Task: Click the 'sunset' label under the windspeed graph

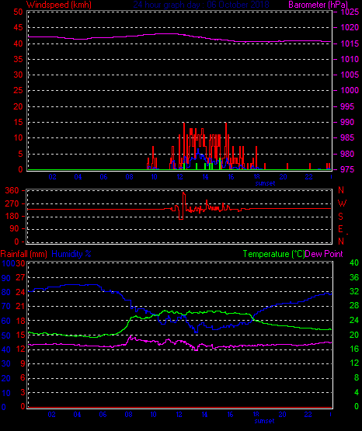Action: click(265, 183)
